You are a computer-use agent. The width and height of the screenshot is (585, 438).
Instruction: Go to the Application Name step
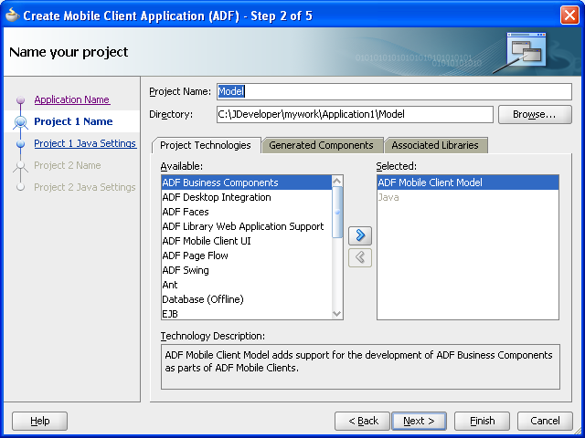pyautogui.click(x=72, y=99)
